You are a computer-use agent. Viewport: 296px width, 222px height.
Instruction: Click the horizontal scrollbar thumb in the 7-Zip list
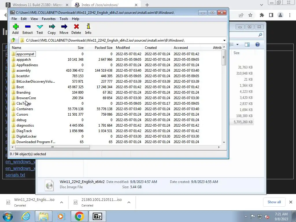tap(53, 147)
